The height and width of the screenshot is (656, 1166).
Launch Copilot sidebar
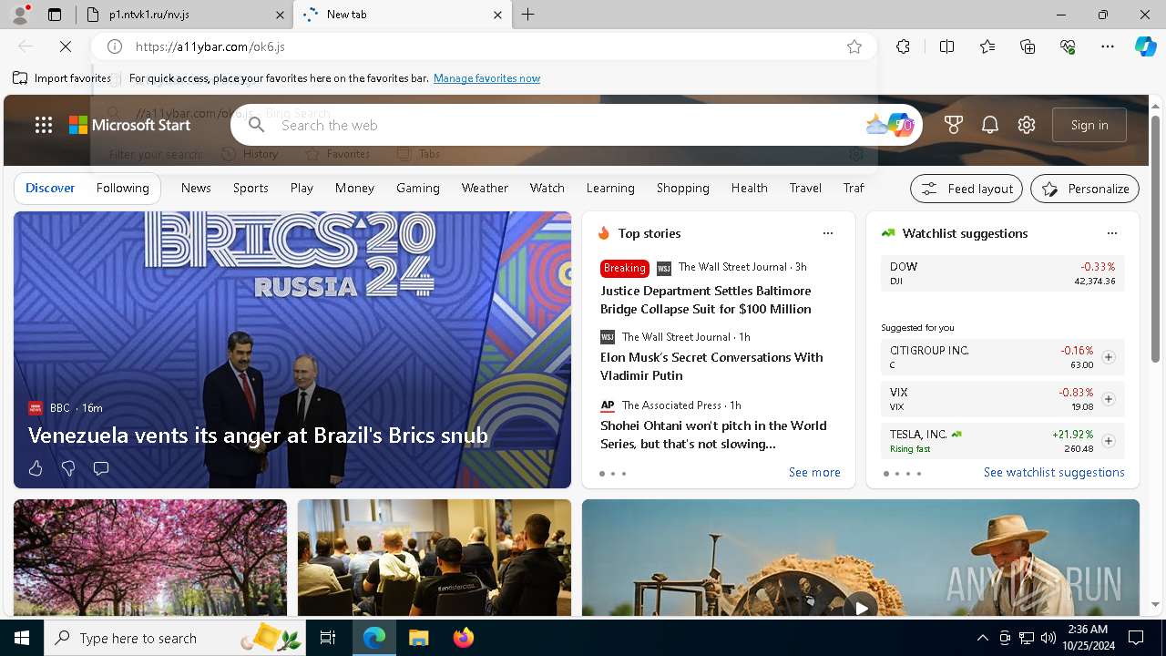point(1145,46)
